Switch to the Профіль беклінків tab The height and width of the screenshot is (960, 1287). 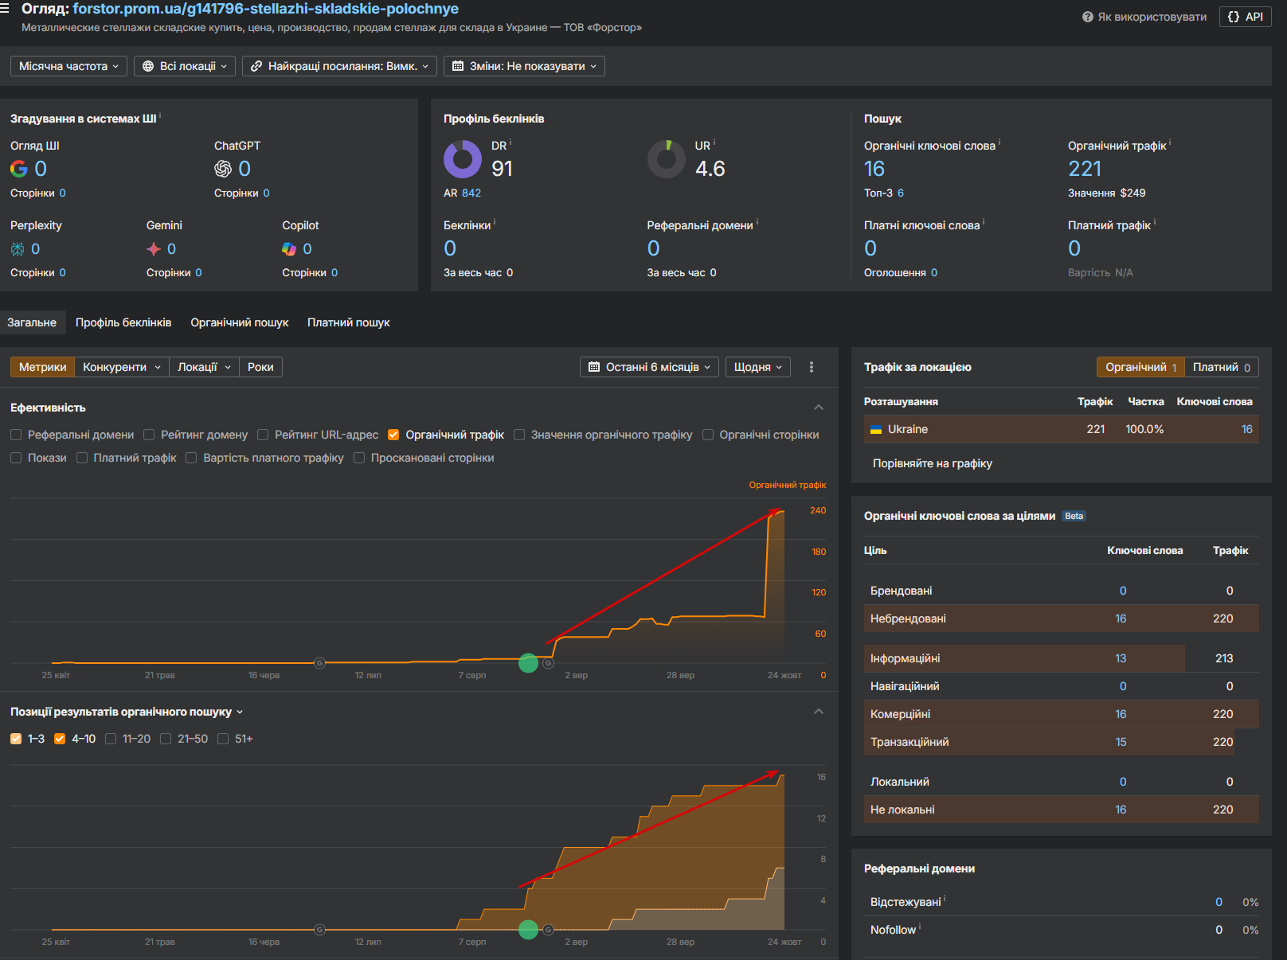coord(123,322)
